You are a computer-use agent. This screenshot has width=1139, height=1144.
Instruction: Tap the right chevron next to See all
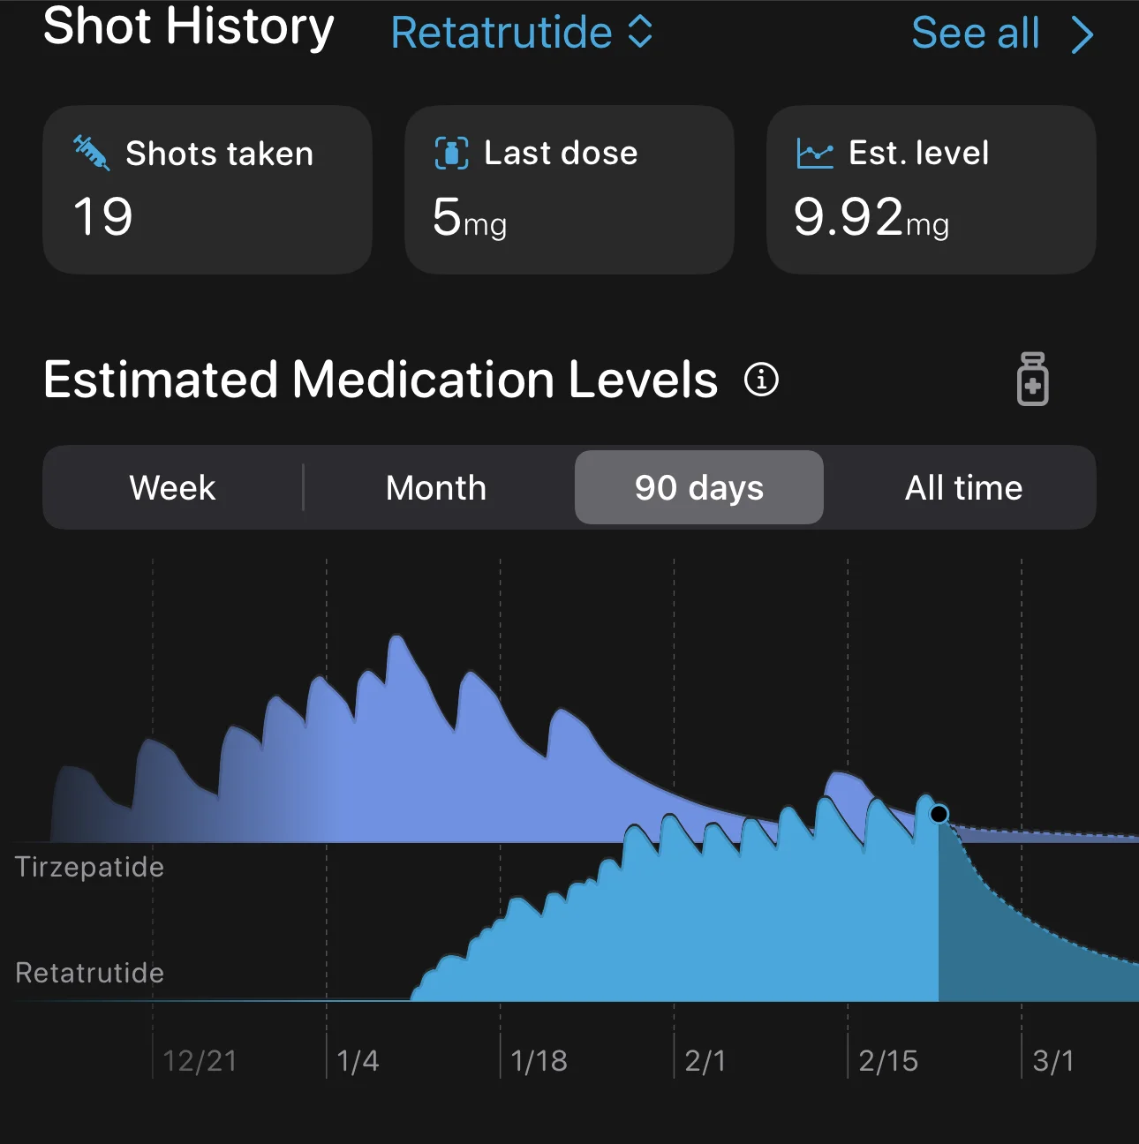[x=1082, y=35]
